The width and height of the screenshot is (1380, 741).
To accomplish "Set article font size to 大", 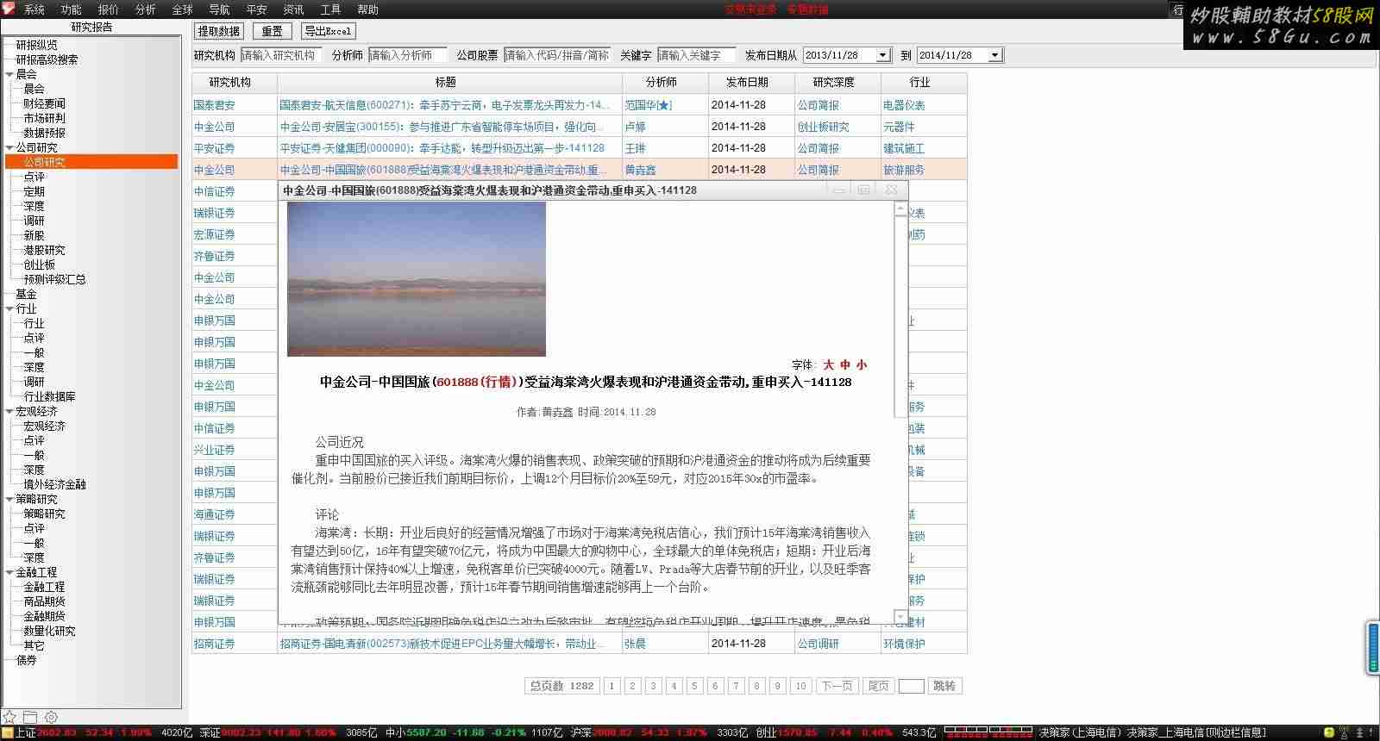I will (x=829, y=364).
